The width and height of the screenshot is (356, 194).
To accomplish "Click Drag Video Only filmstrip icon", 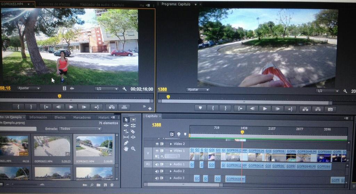I will tap(64, 88).
